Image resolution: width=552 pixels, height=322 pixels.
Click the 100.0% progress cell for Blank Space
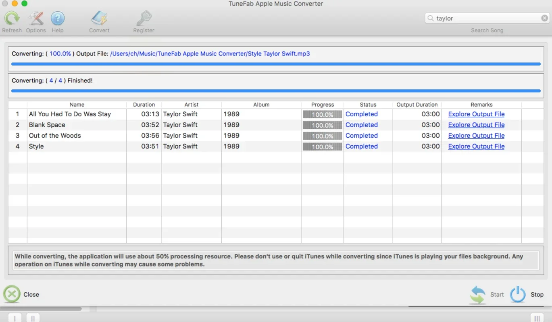[x=323, y=125]
